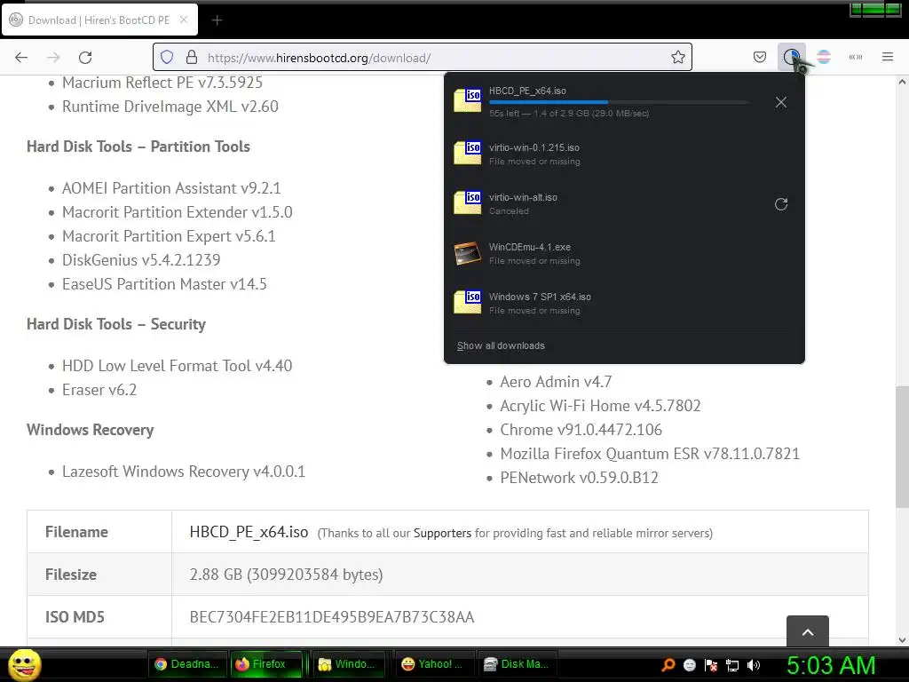Click the Windows 7 SP1 x64.iso file icon
This screenshot has height=682, width=909.
click(x=468, y=302)
